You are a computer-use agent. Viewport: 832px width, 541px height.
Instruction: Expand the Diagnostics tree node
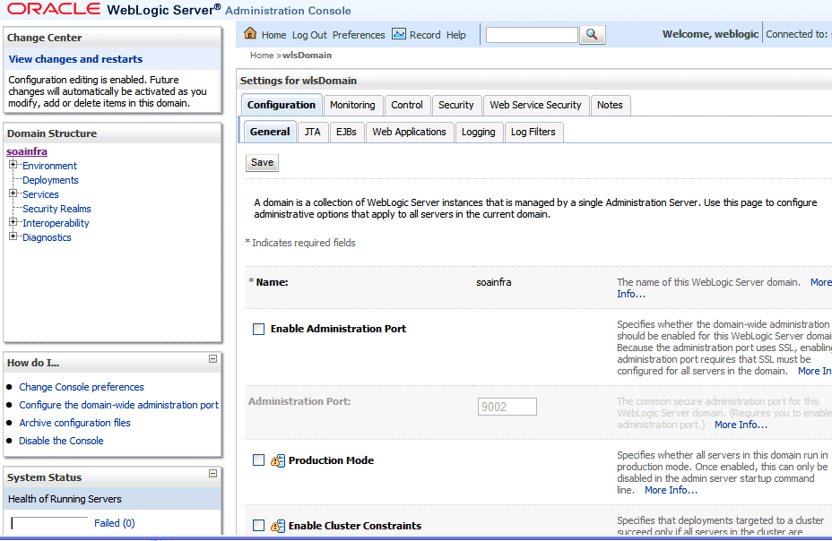pyautogui.click(x=13, y=236)
